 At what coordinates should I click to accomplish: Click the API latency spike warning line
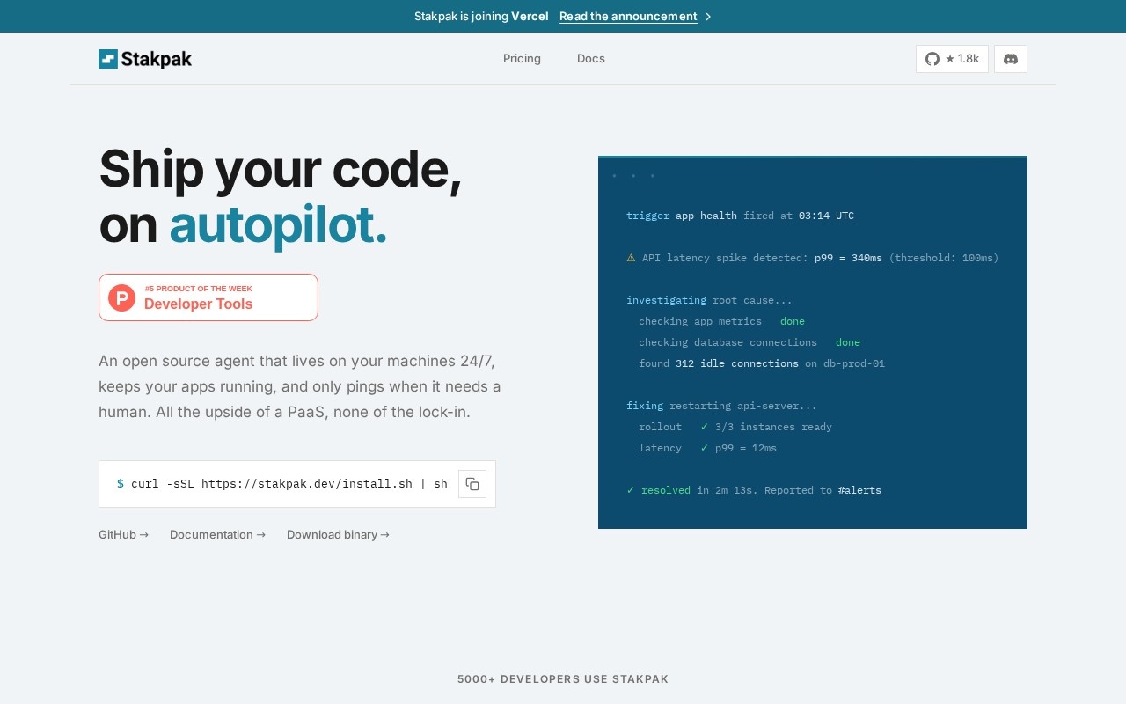[x=813, y=258]
